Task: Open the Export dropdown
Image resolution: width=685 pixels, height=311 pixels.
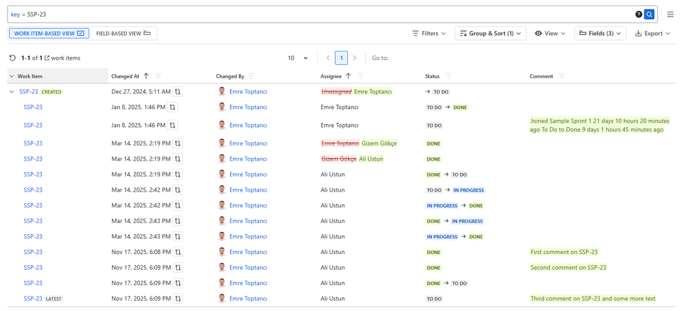Action: pyautogui.click(x=652, y=33)
